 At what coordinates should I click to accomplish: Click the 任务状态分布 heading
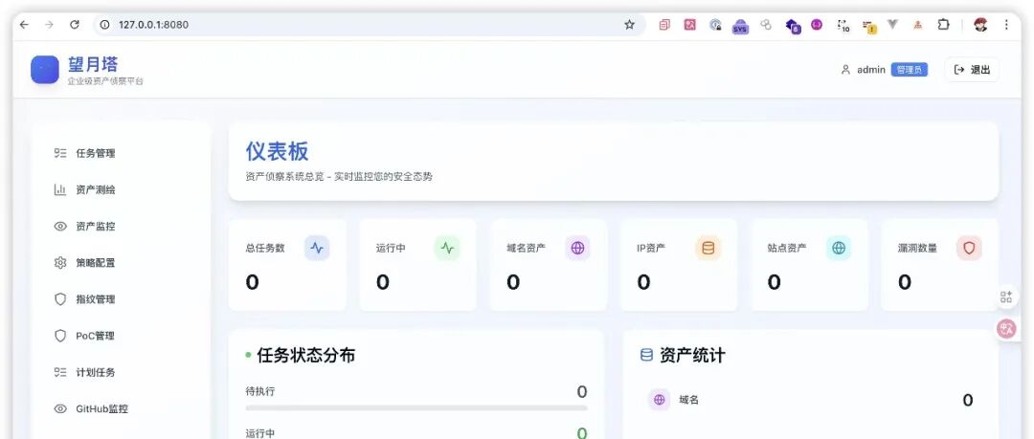pos(306,355)
